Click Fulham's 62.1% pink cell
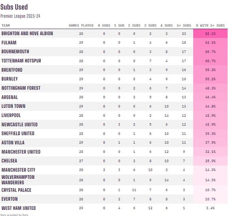Screen dimensions: 229x216 210,43
